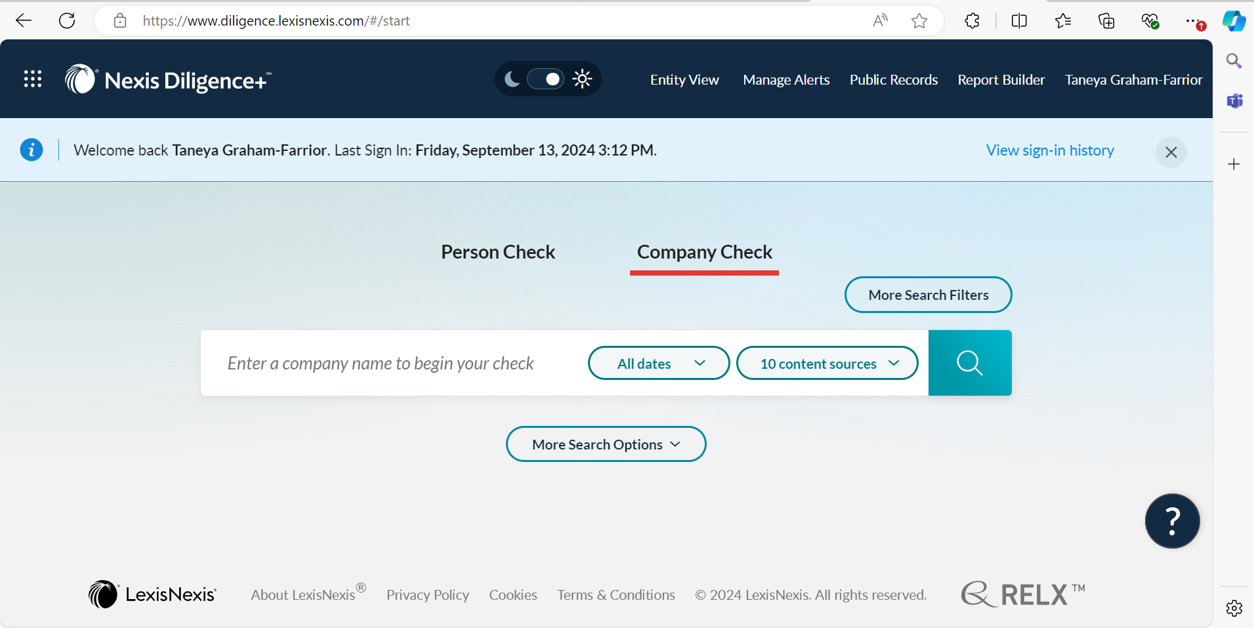The height and width of the screenshot is (628, 1254).
Task: View sign-in history link
Action: [x=1050, y=150]
